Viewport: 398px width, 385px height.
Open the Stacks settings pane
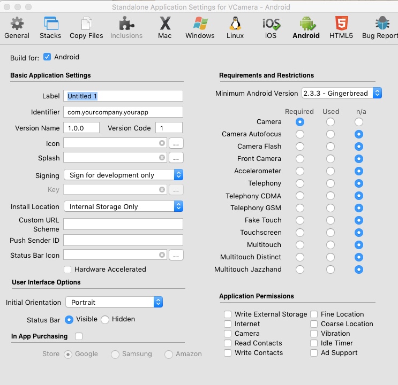tap(50, 27)
